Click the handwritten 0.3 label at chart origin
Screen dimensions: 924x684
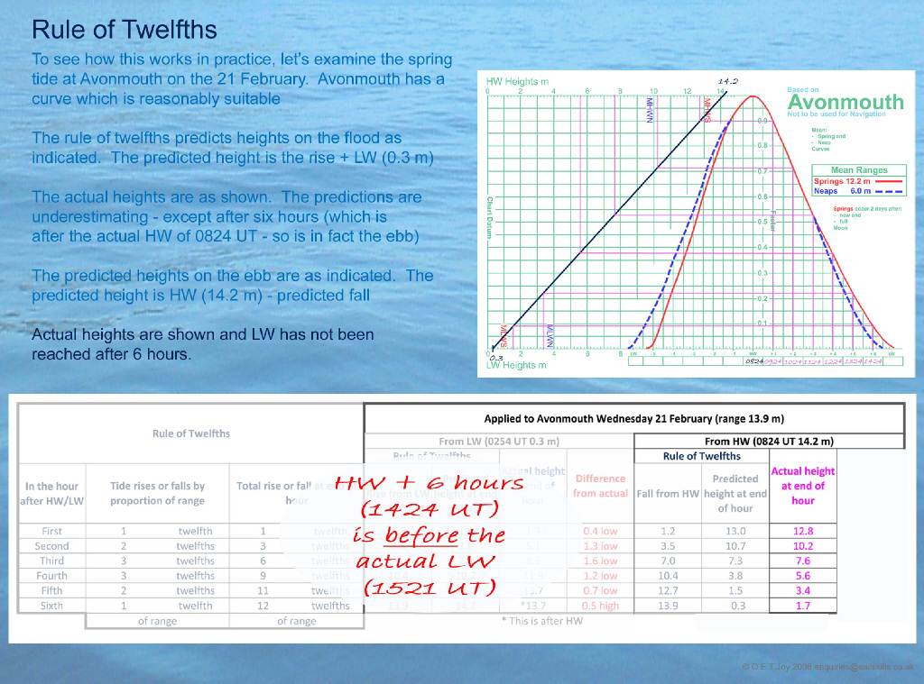tap(494, 358)
